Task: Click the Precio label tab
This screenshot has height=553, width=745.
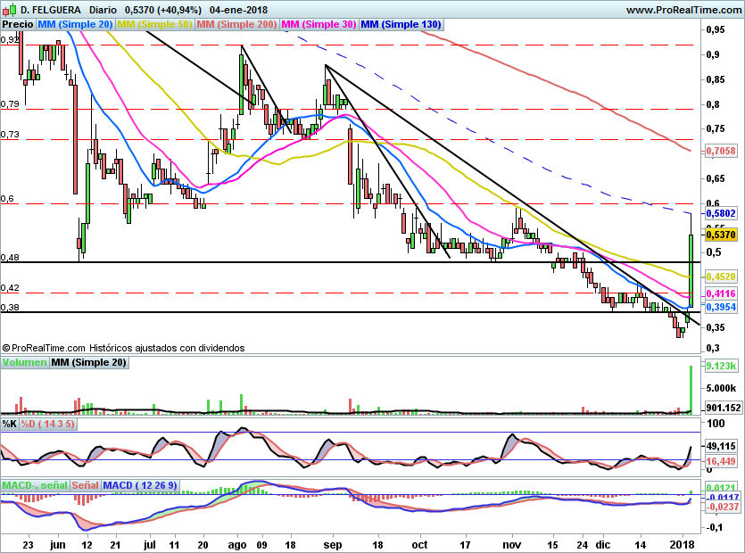Action: [x=18, y=25]
